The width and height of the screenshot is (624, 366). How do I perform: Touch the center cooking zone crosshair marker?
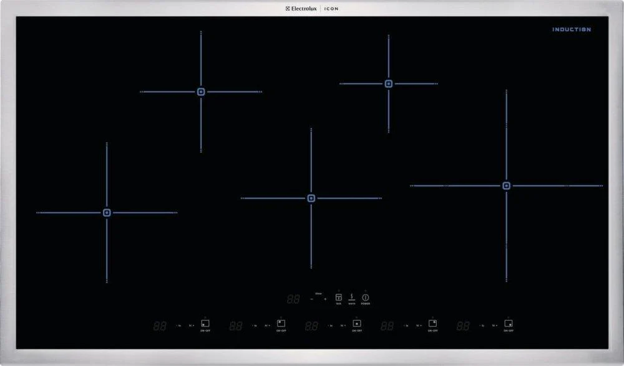point(311,198)
